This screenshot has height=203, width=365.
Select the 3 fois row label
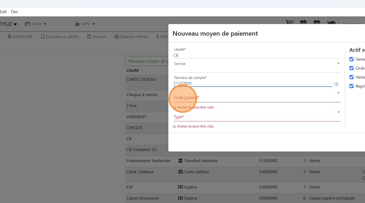click(x=131, y=106)
